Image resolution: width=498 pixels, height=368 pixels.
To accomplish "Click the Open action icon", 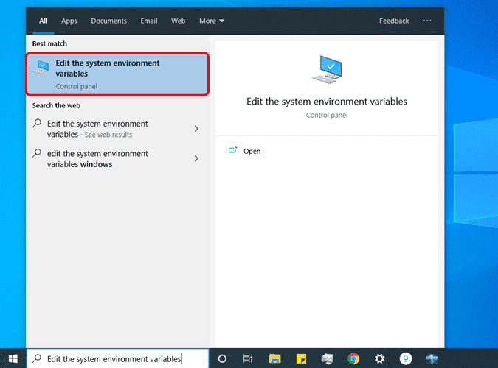I will pyautogui.click(x=232, y=150).
